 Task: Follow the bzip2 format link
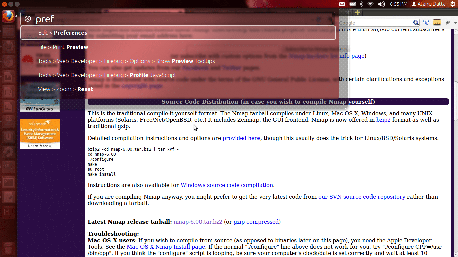[383, 120]
